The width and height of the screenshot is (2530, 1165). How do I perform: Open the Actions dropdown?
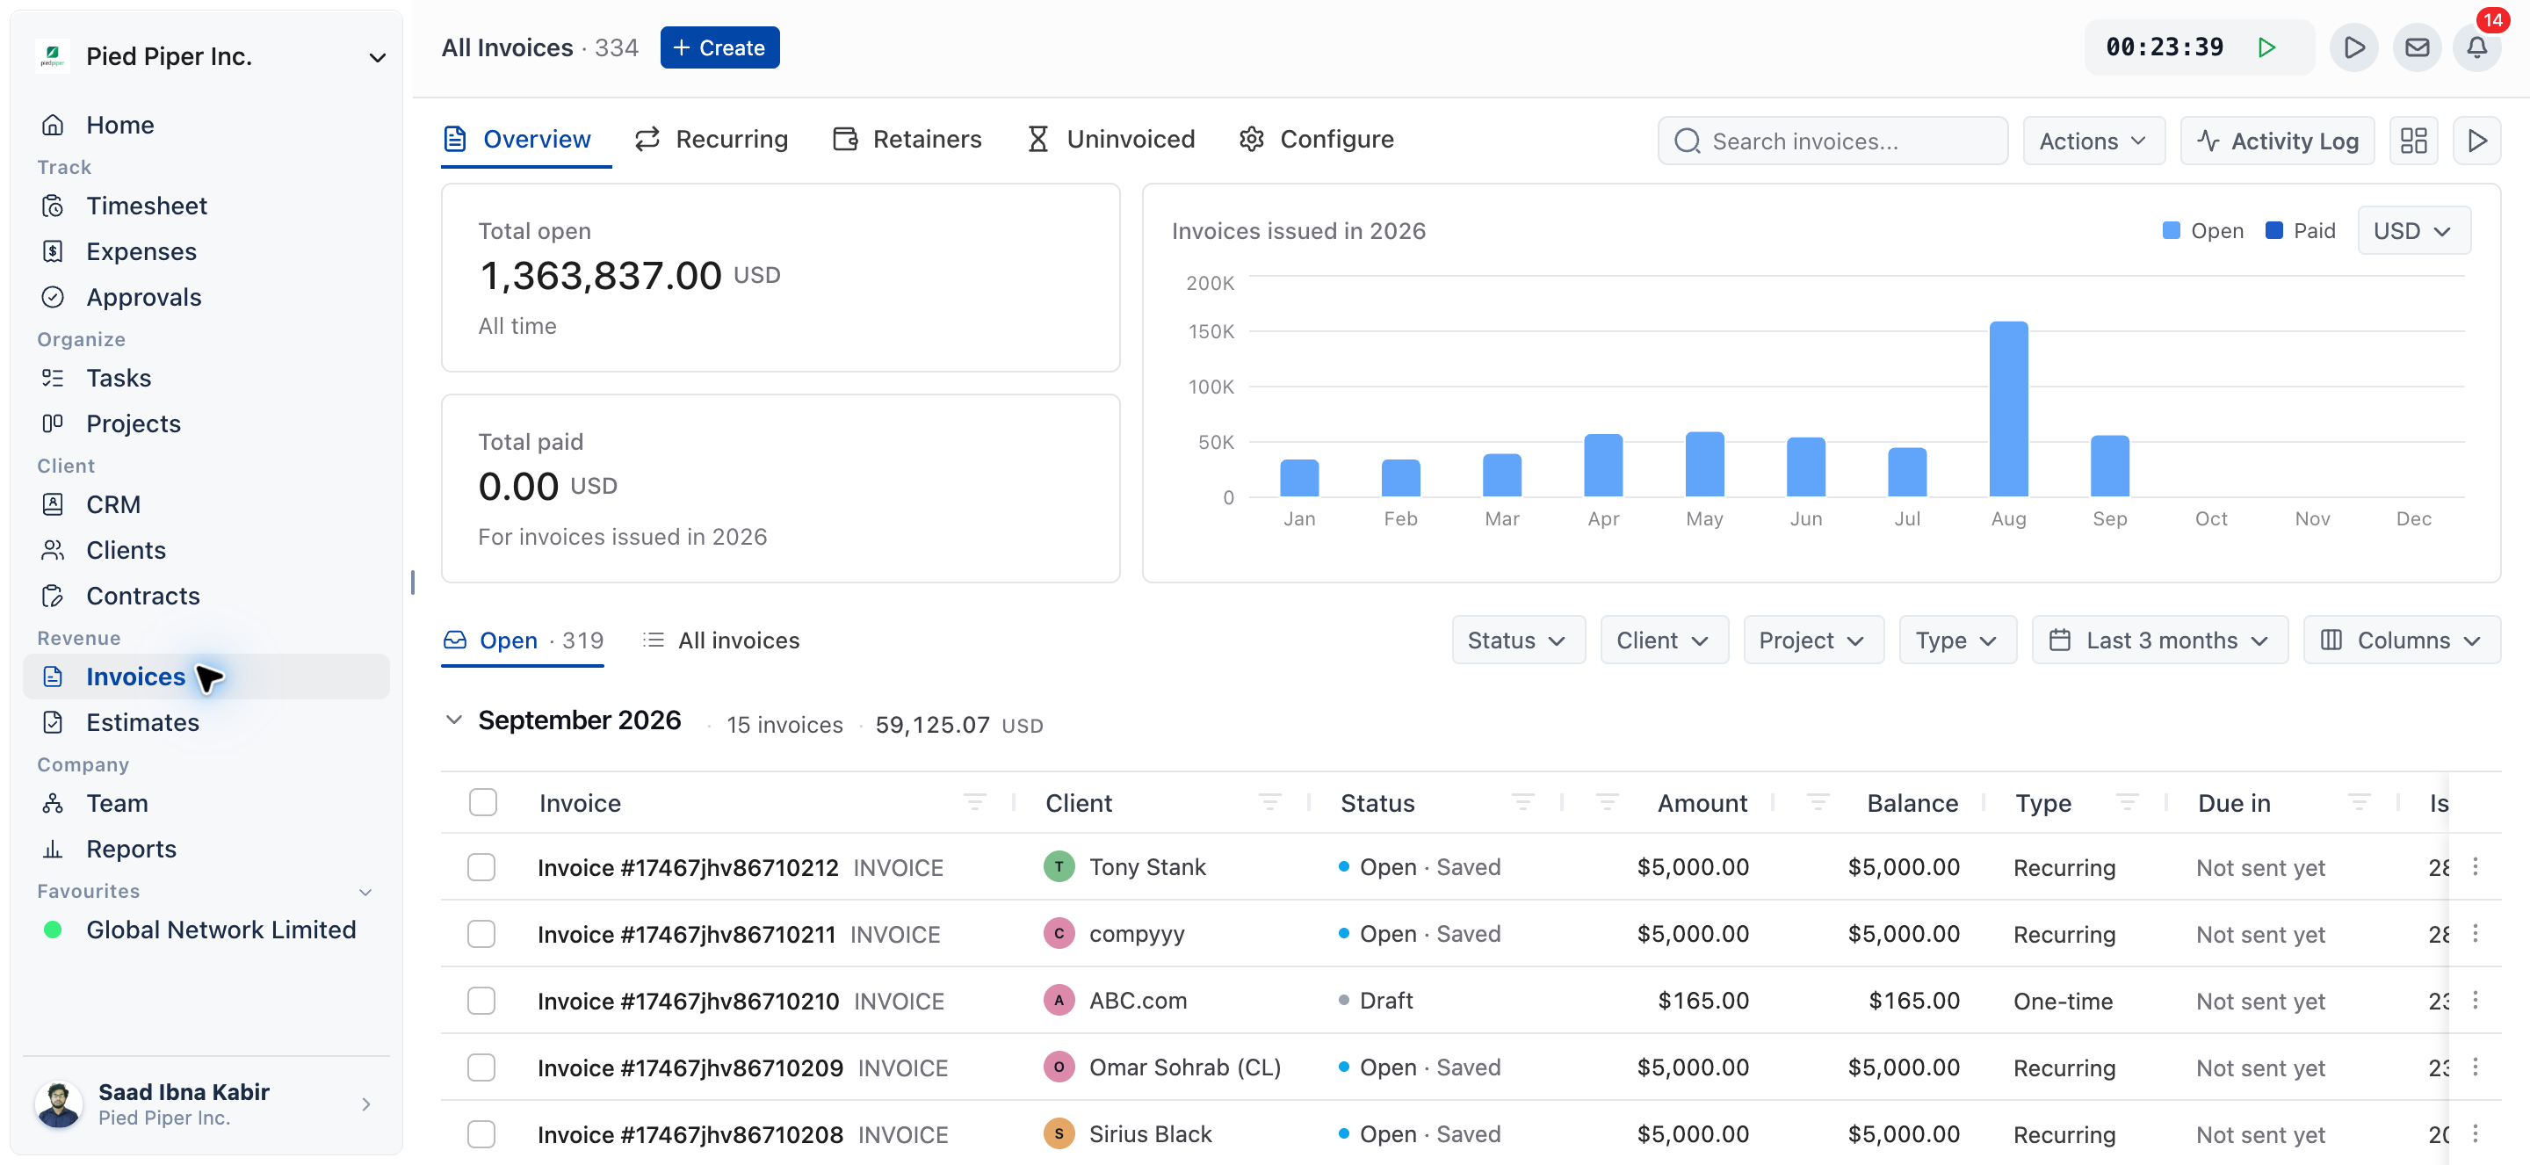[x=2093, y=141]
